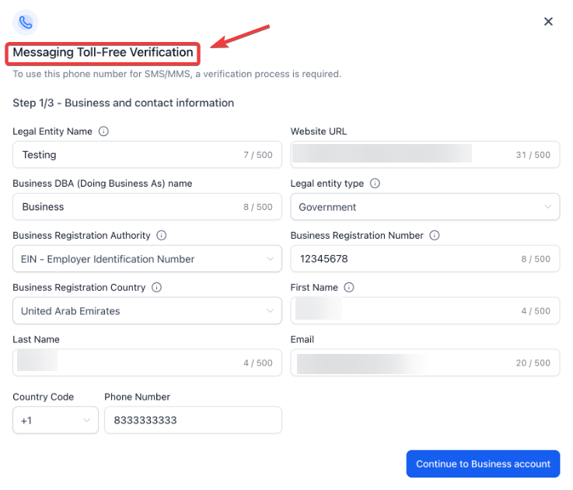This screenshot has width=573, height=490.
Task: Expand the Business Registration Authority dropdown
Action: click(147, 259)
